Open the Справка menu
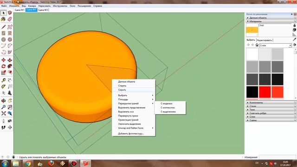 [x=97, y=6]
